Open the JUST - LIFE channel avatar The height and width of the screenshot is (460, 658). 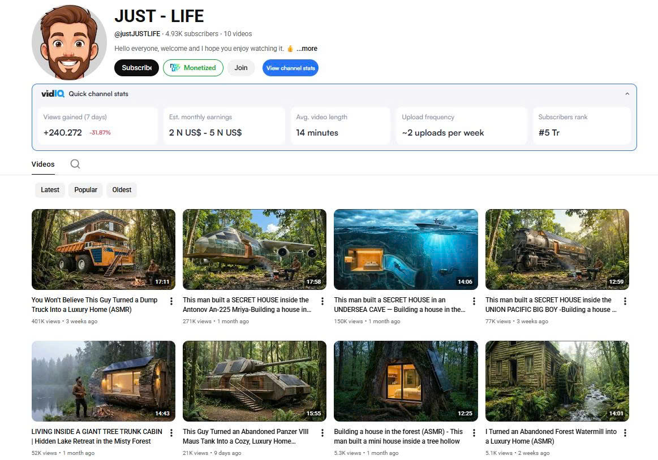(x=69, y=42)
